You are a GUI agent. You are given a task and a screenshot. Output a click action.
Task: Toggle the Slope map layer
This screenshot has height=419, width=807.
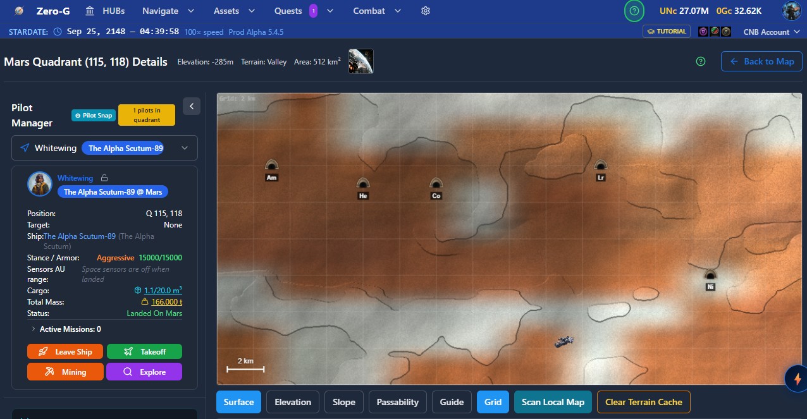pyautogui.click(x=344, y=402)
